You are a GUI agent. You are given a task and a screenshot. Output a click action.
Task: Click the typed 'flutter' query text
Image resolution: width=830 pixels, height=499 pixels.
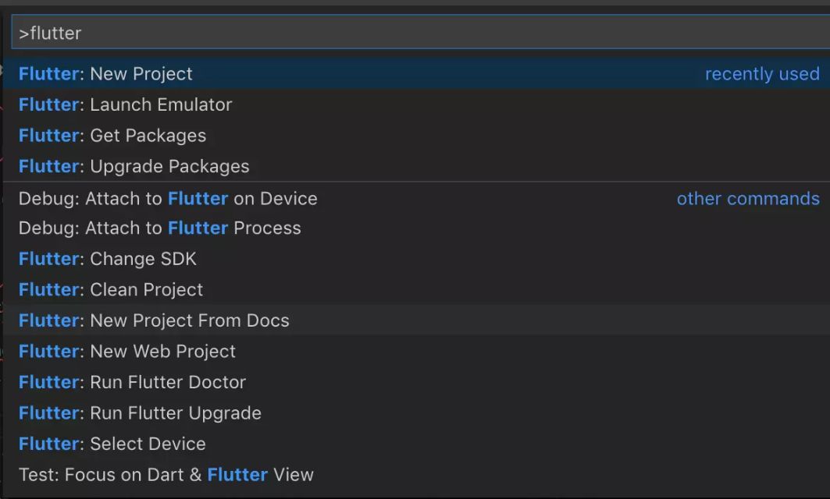point(55,34)
